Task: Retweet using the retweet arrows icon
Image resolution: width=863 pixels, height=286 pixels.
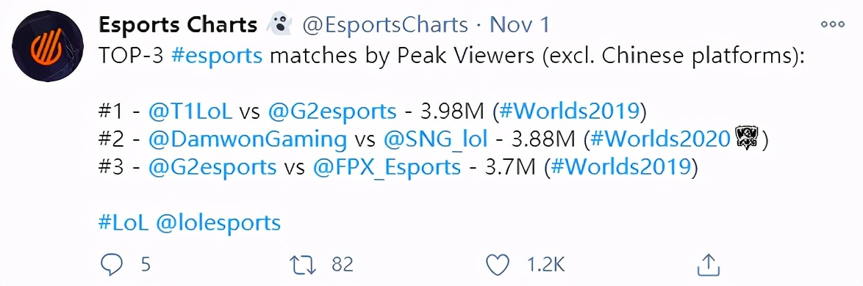Action: coord(304,265)
